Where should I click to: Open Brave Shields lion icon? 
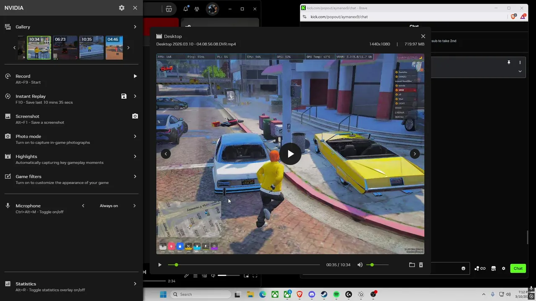pos(513,17)
